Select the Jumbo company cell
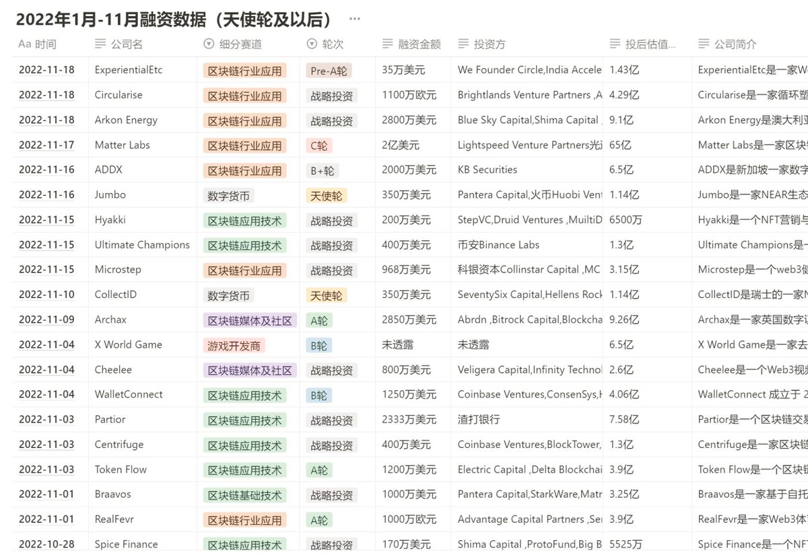Viewport: 808px width, 553px height. click(110, 194)
